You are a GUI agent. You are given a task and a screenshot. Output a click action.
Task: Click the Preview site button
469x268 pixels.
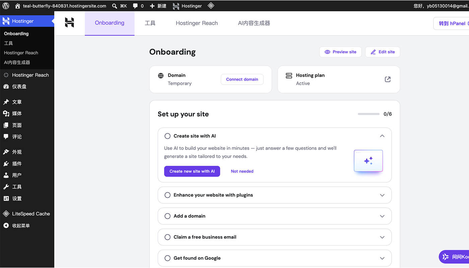pyautogui.click(x=340, y=52)
